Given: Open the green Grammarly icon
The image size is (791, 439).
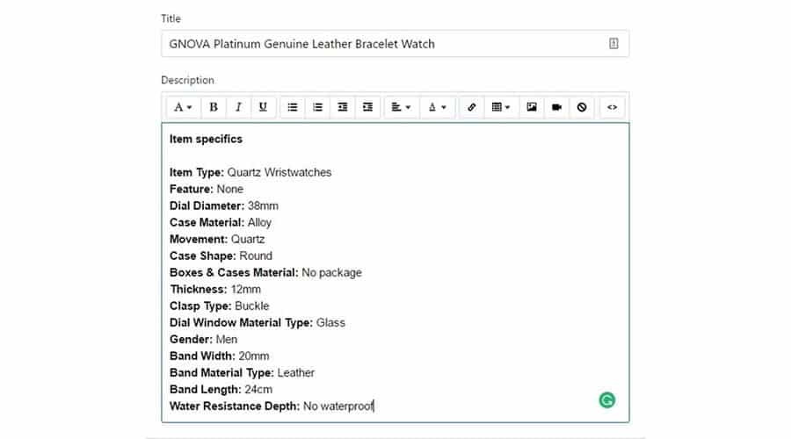Looking at the screenshot, I should tap(606, 400).
